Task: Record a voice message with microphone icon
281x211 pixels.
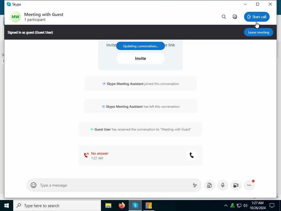Action: pyautogui.click(x=223, y=185)
